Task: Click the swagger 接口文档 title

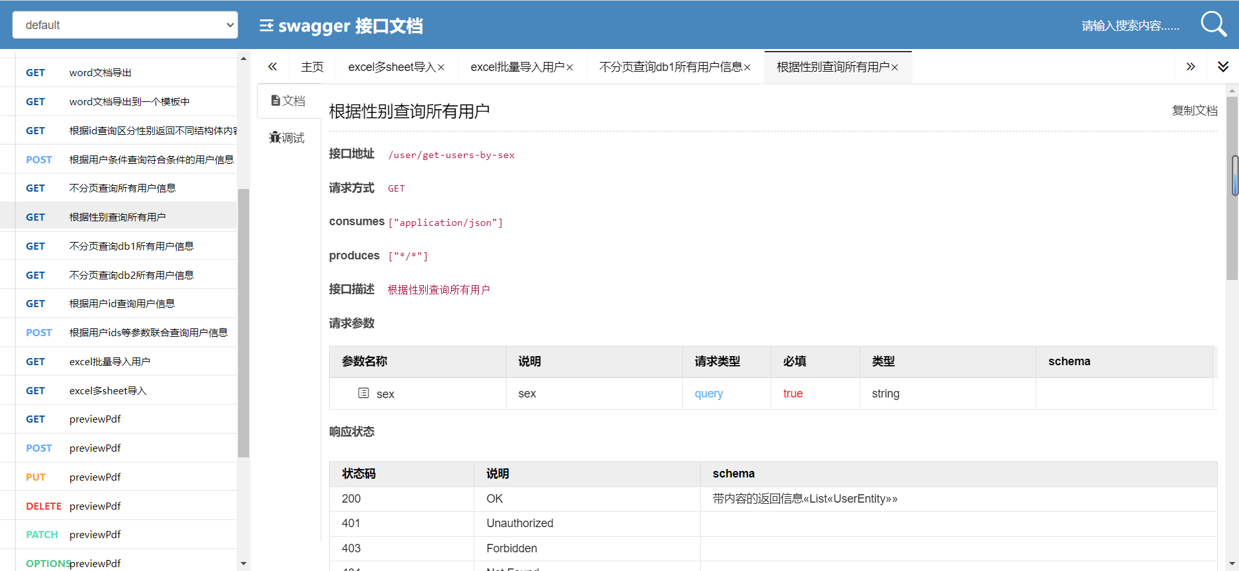Action: [x=350, y=26]
